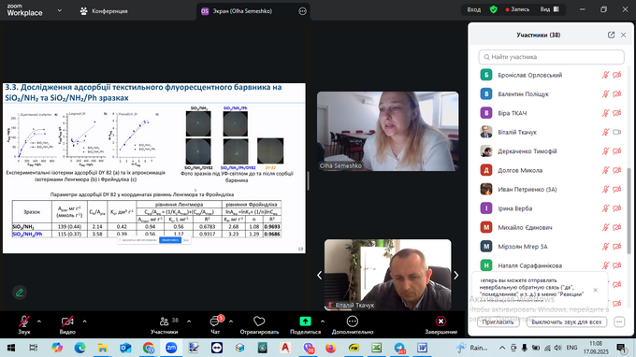The image size is (636, 357).
Task: Click the red End meeting icon
Action: 441,321
